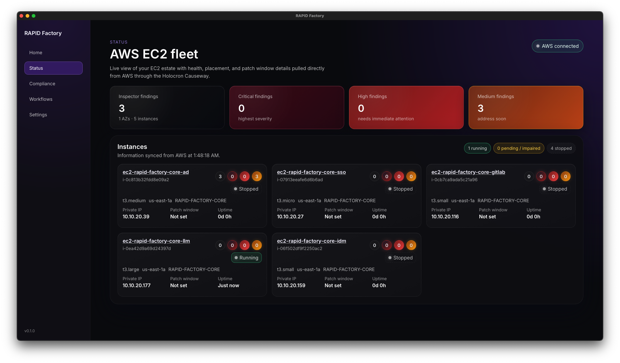Toggle the 0 pending / impaired filter chip
Viewport: 620px width, 363px height.
click(518, 148)
